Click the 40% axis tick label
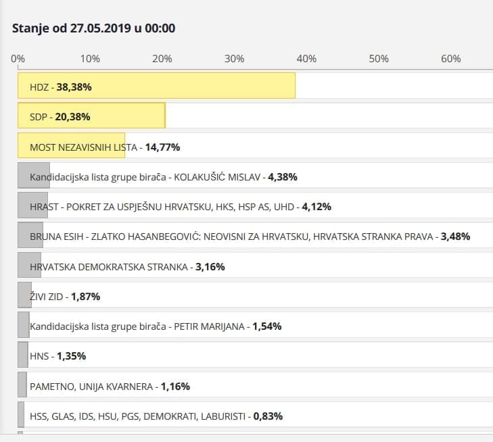Viewport: 493px width, 442px height. click(x=306, y=59)
